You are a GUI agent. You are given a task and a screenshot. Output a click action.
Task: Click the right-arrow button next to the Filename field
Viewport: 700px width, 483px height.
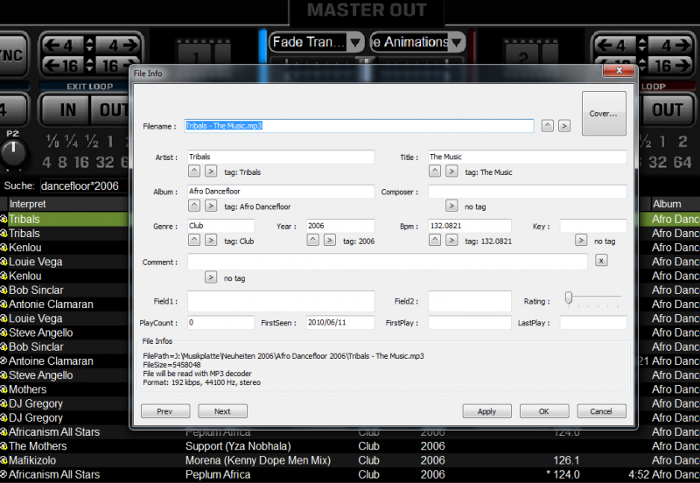(564, 126)
